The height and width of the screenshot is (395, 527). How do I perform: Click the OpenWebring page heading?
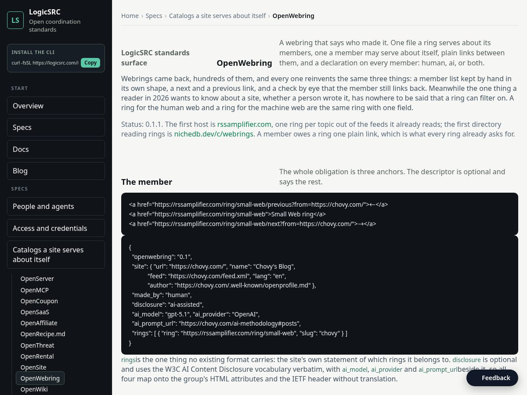click(x=245, y=63)
